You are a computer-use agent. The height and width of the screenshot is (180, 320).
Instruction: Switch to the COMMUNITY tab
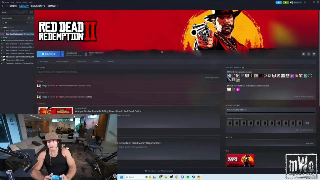38,6
